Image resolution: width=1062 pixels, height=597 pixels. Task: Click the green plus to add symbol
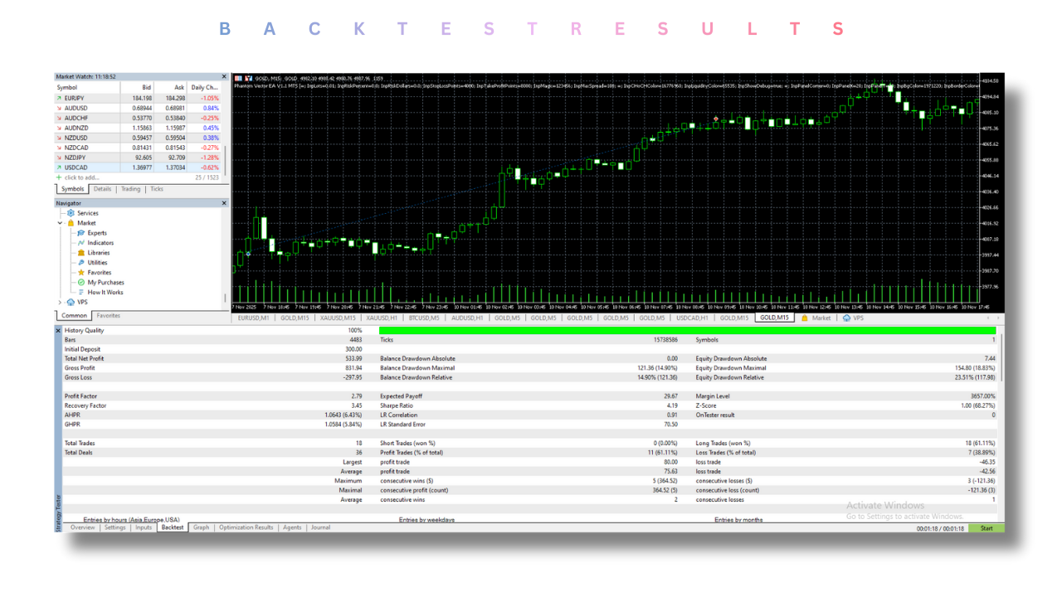[x=58, y=177]
